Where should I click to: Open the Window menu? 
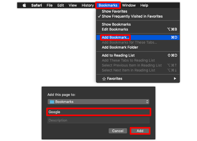pyautogui.click(x=129, y=5)
